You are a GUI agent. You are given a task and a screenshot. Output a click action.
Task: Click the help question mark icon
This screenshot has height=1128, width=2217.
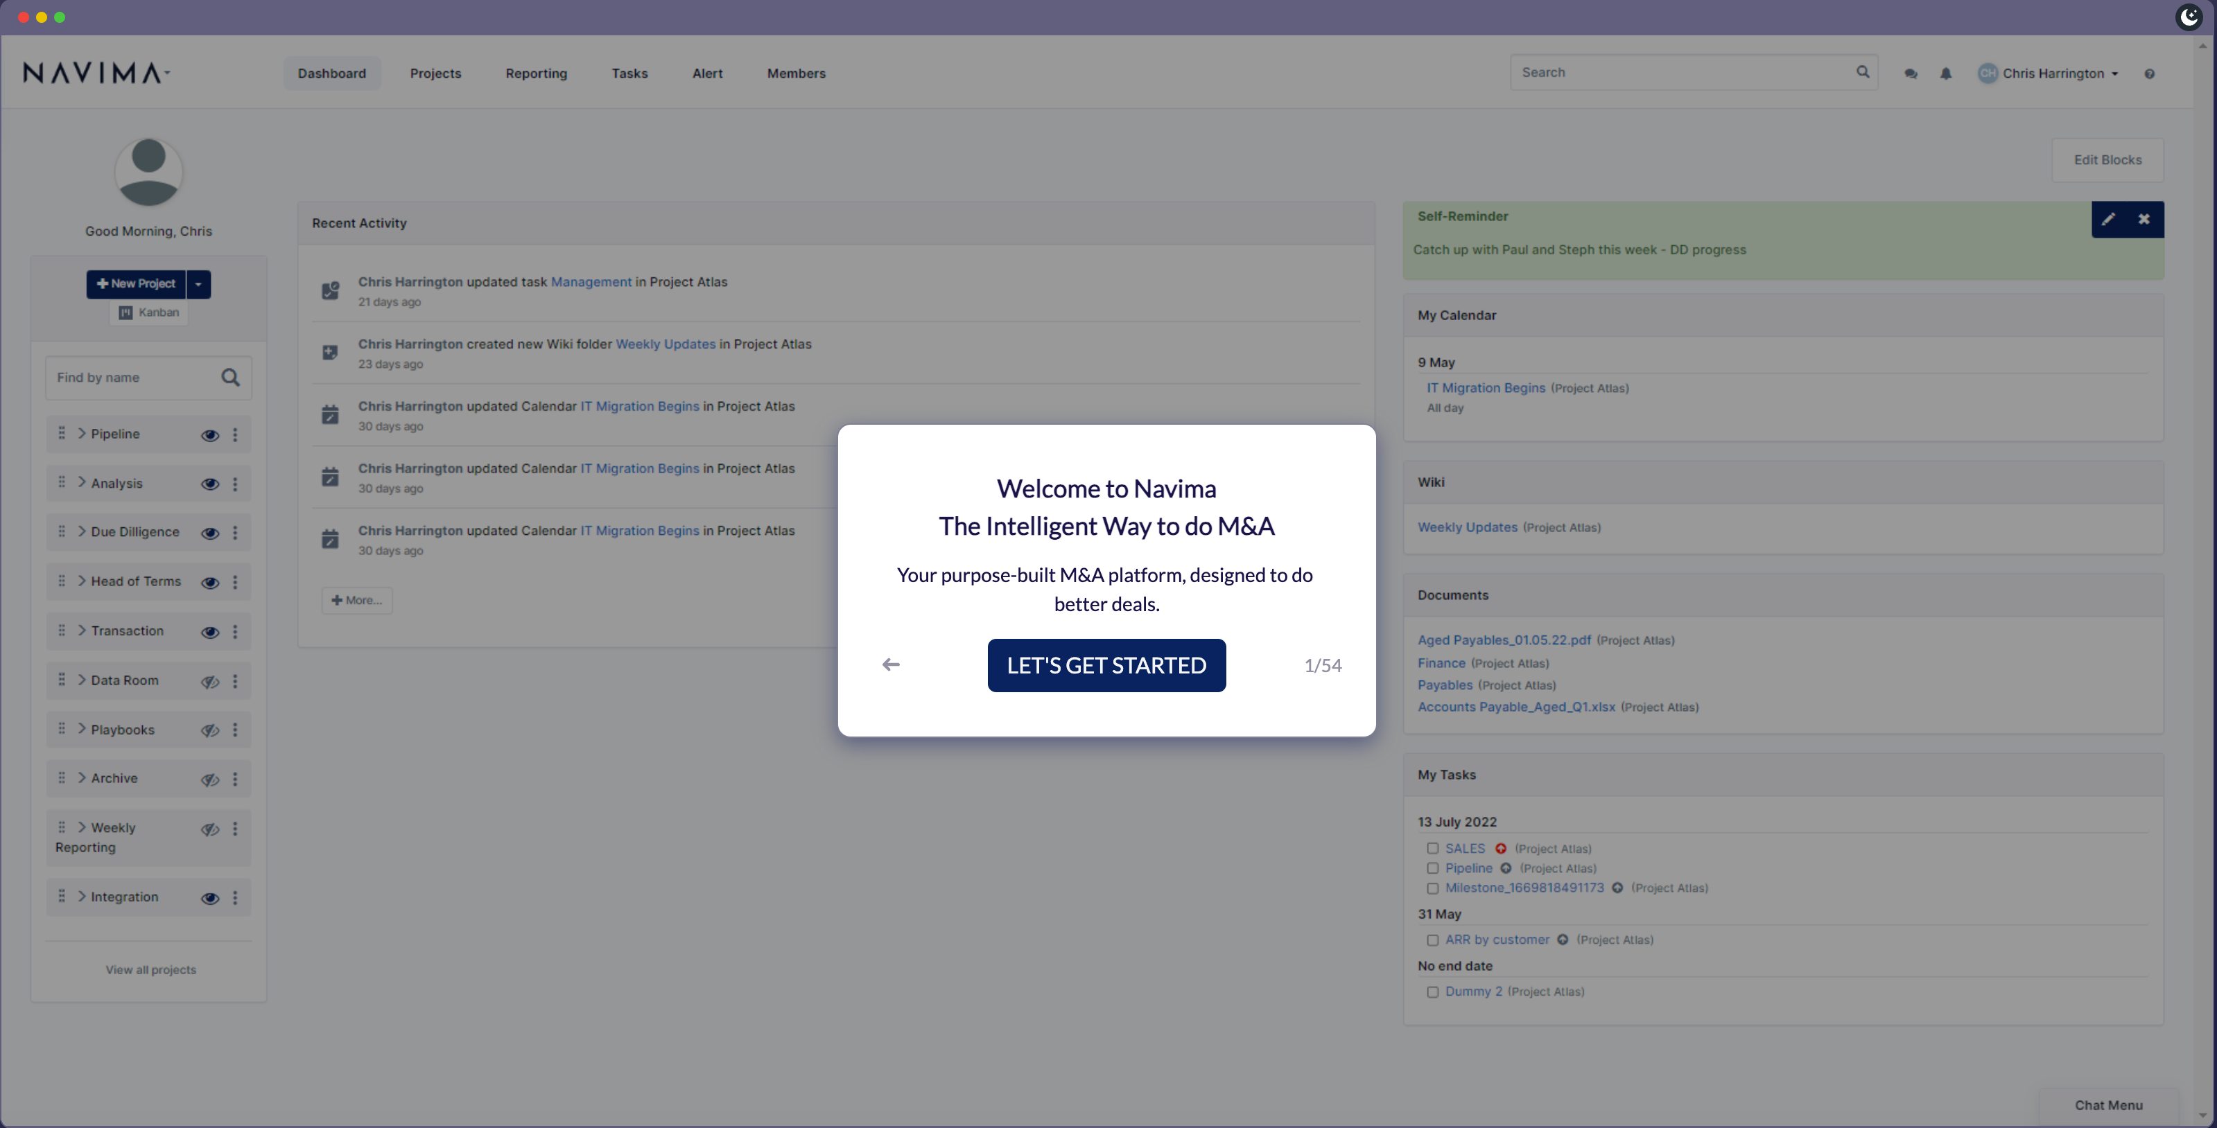[x=2150, y=74]
